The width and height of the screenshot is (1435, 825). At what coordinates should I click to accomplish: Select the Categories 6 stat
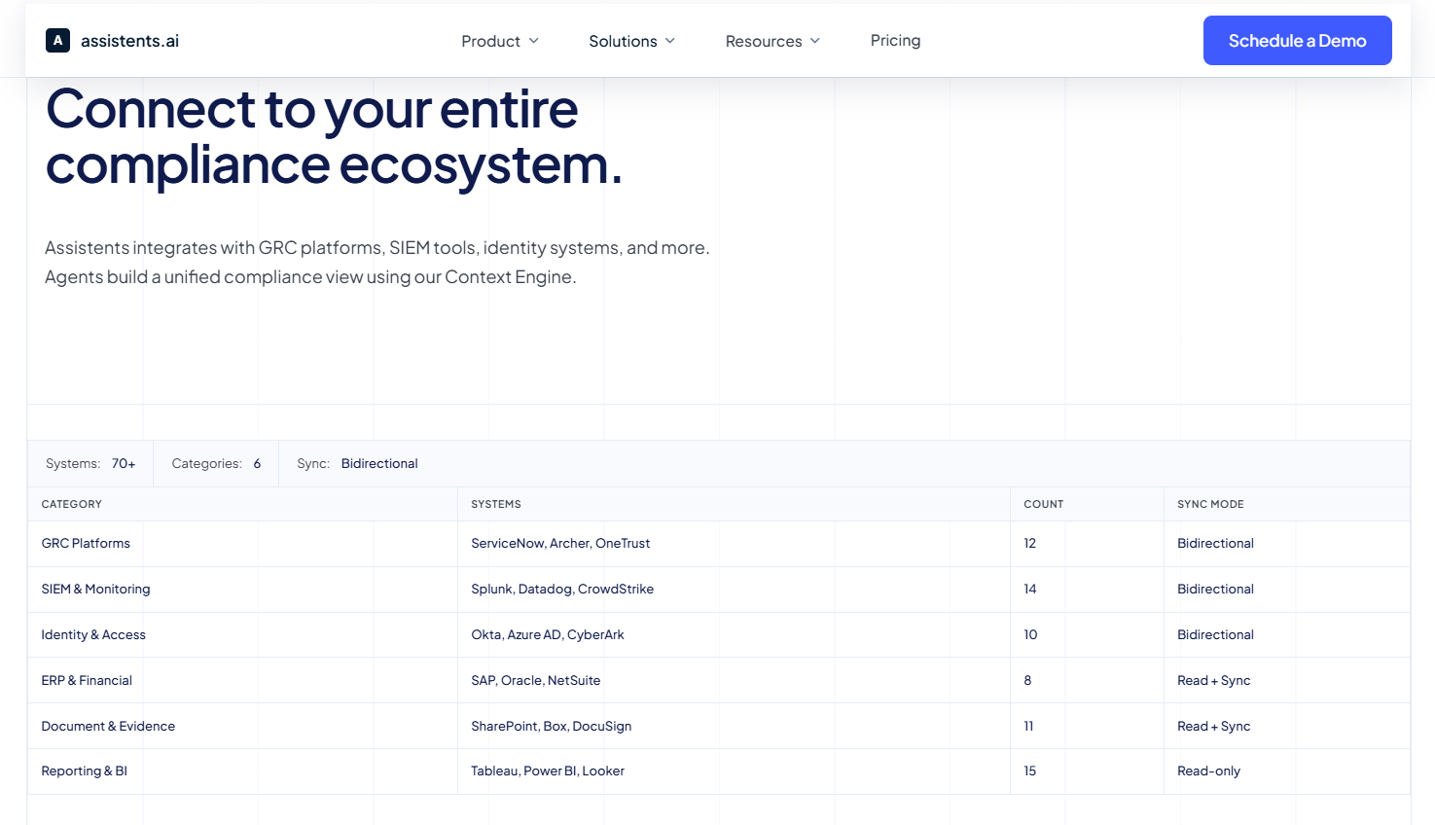coord(216,463)
